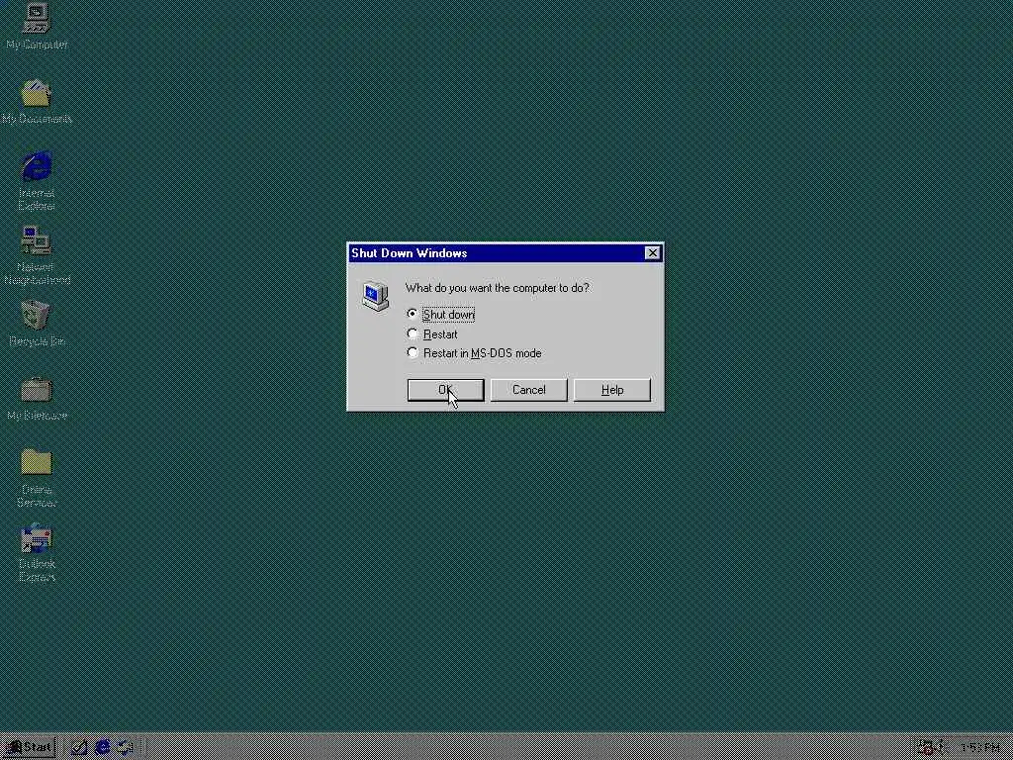Click the text 'What do you want the computer to do?'
This screenshot has height=760, width=1013.
[497, 288]
